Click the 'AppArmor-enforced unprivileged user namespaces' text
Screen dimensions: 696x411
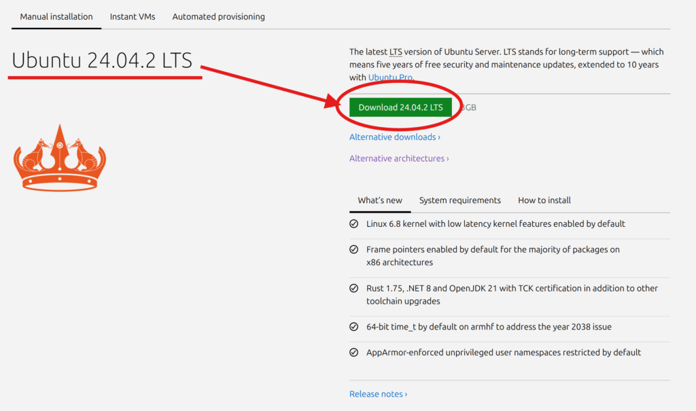coord(464,353)
